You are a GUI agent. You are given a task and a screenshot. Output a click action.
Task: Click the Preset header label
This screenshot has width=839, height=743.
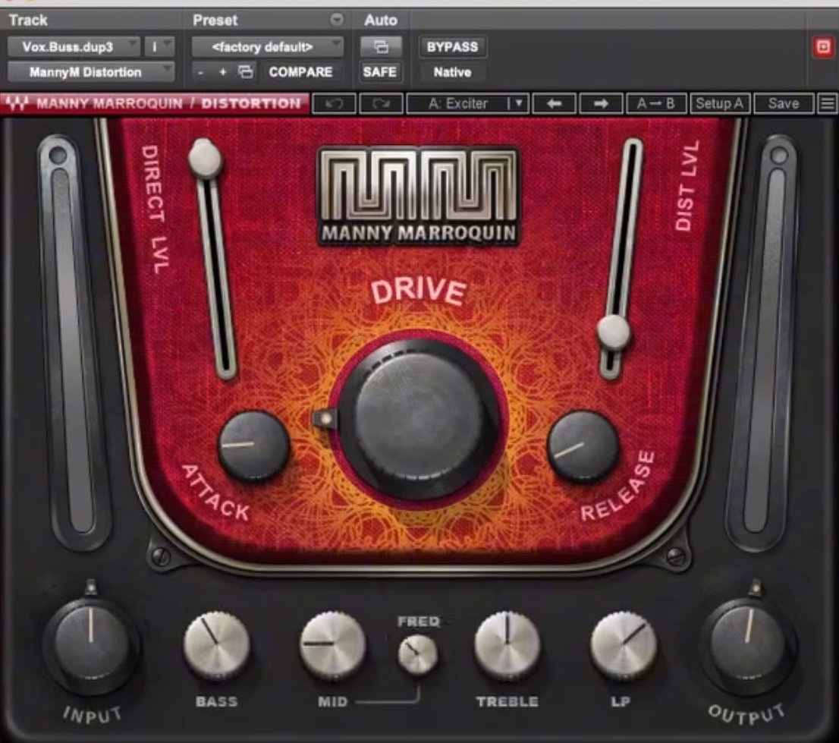point(215,20)
